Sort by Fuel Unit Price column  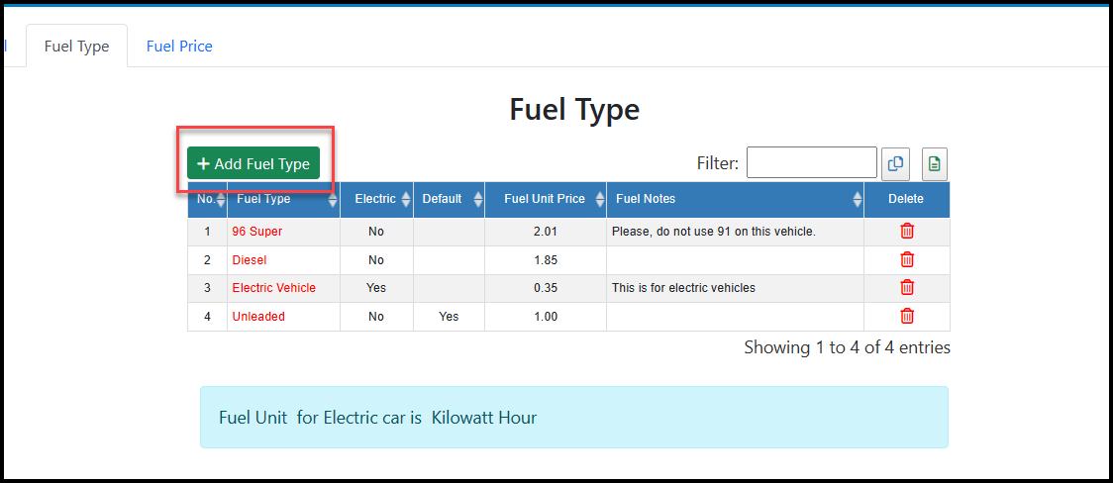(x=545, y=199)
